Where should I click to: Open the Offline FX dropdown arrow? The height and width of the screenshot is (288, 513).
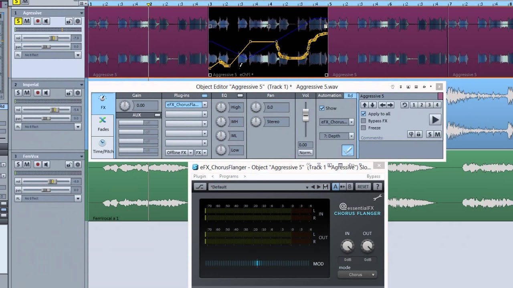191,153
